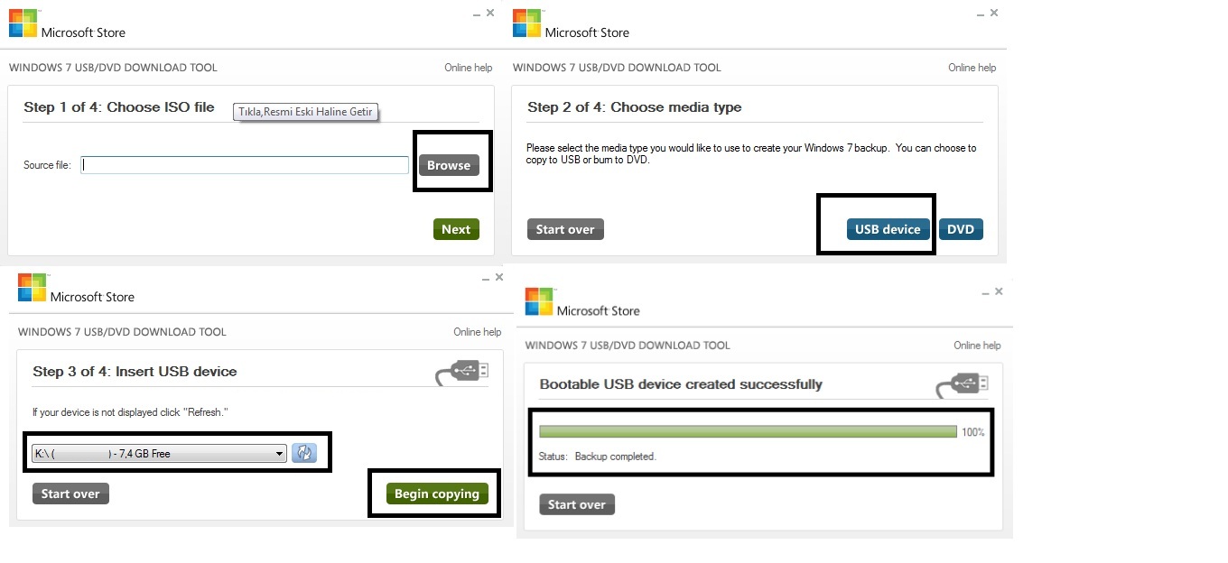
Task: Click Begin copying in Step 3 window
Action: [x=437, y=494]
